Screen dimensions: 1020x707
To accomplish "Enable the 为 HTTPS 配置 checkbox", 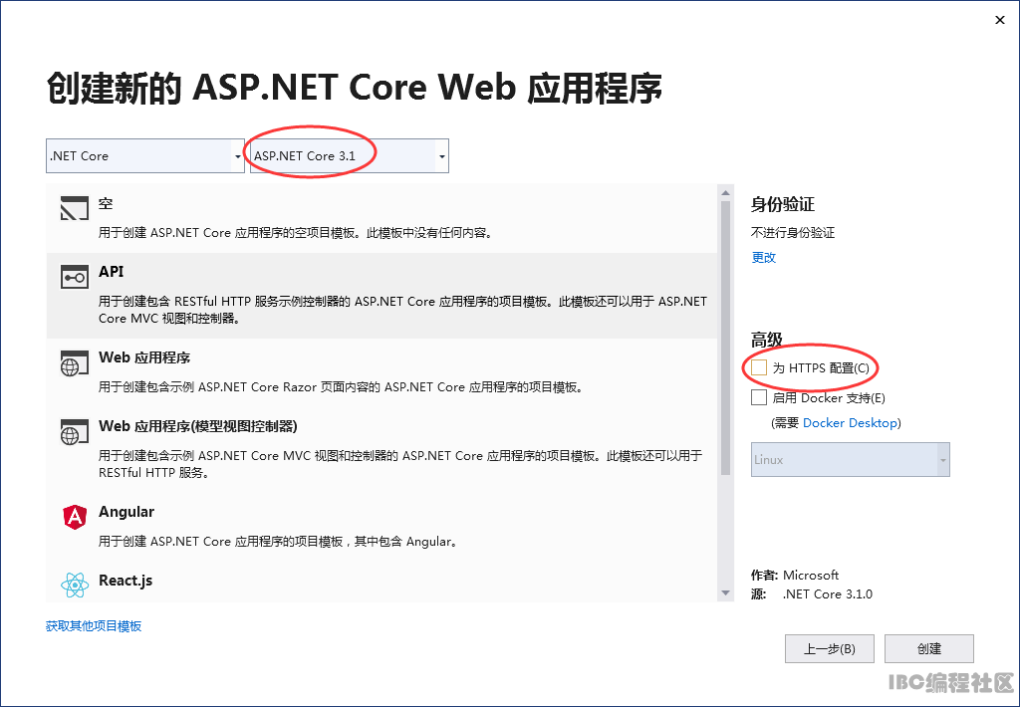I will [758, 367].
